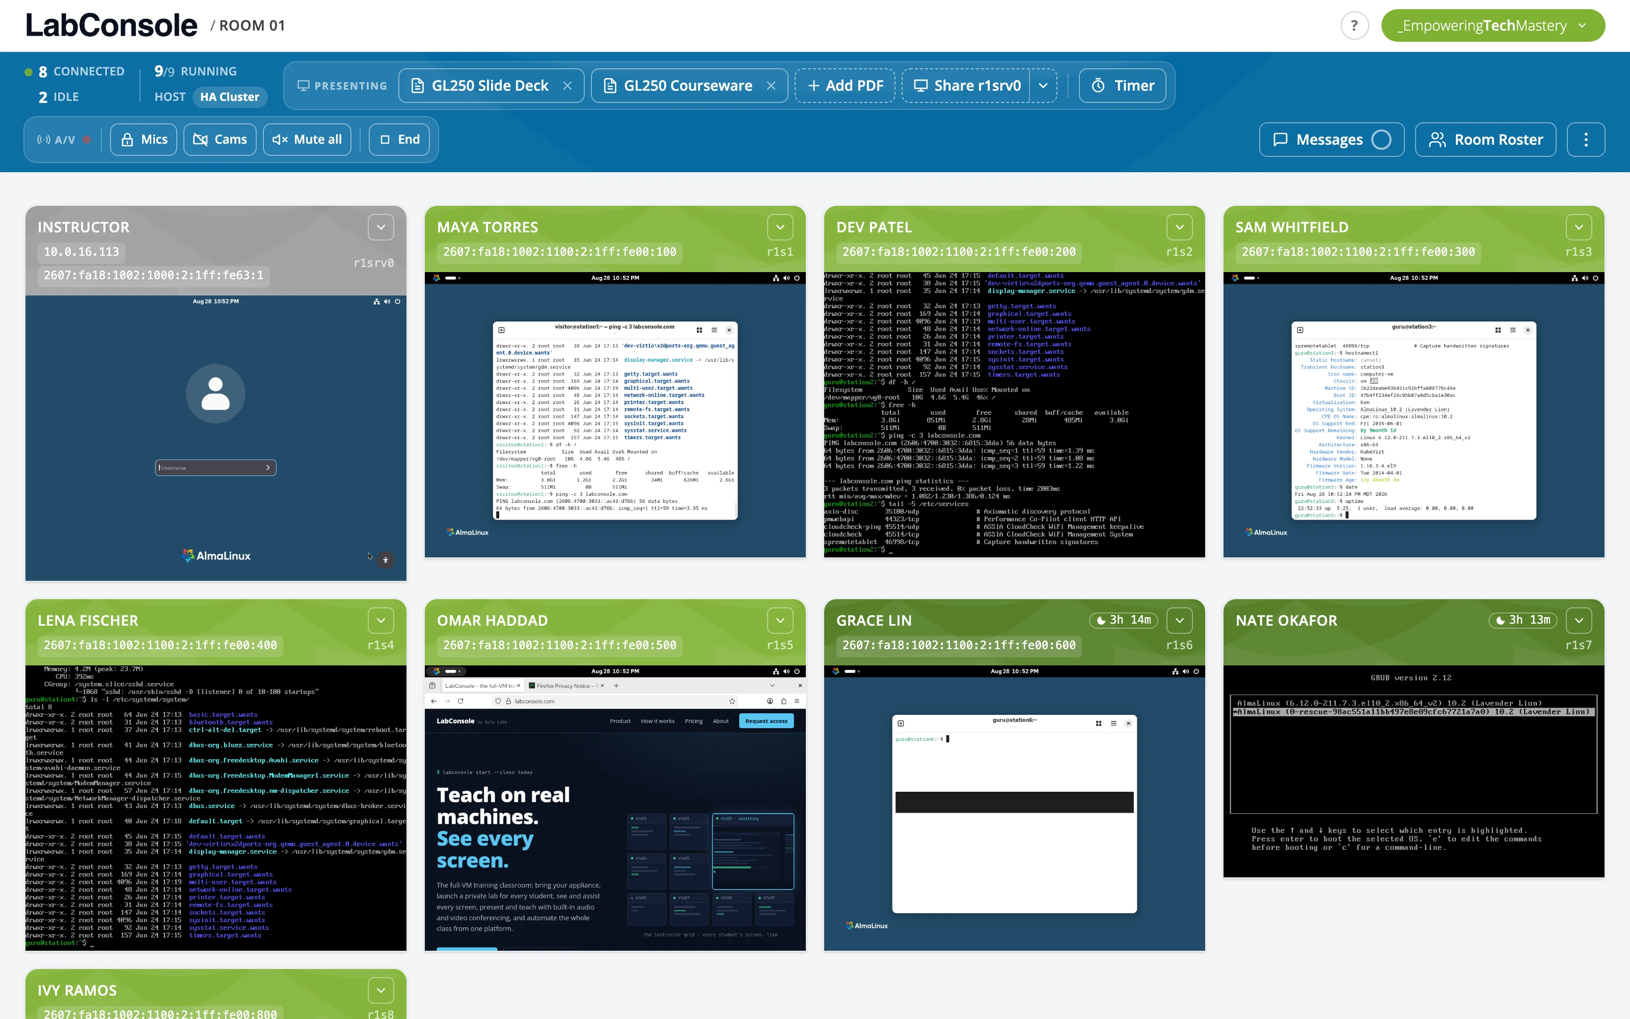The image size is (1630, 1019).
Task: Click Maya Torres IPv6 address chip
Action: [559, 252]
